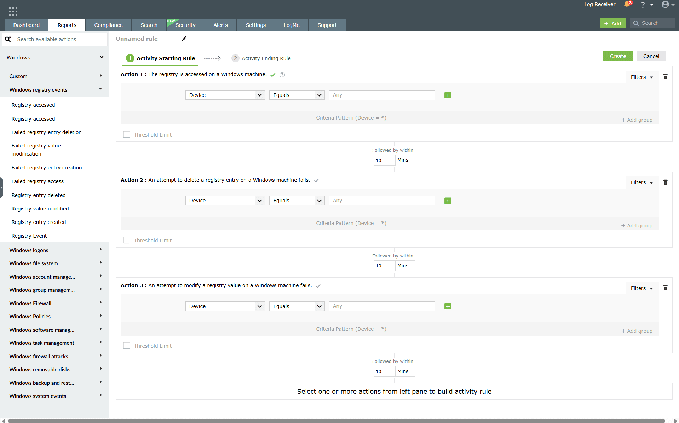Click the Create button
Screen dimensions: 679x423
(617, 56)
